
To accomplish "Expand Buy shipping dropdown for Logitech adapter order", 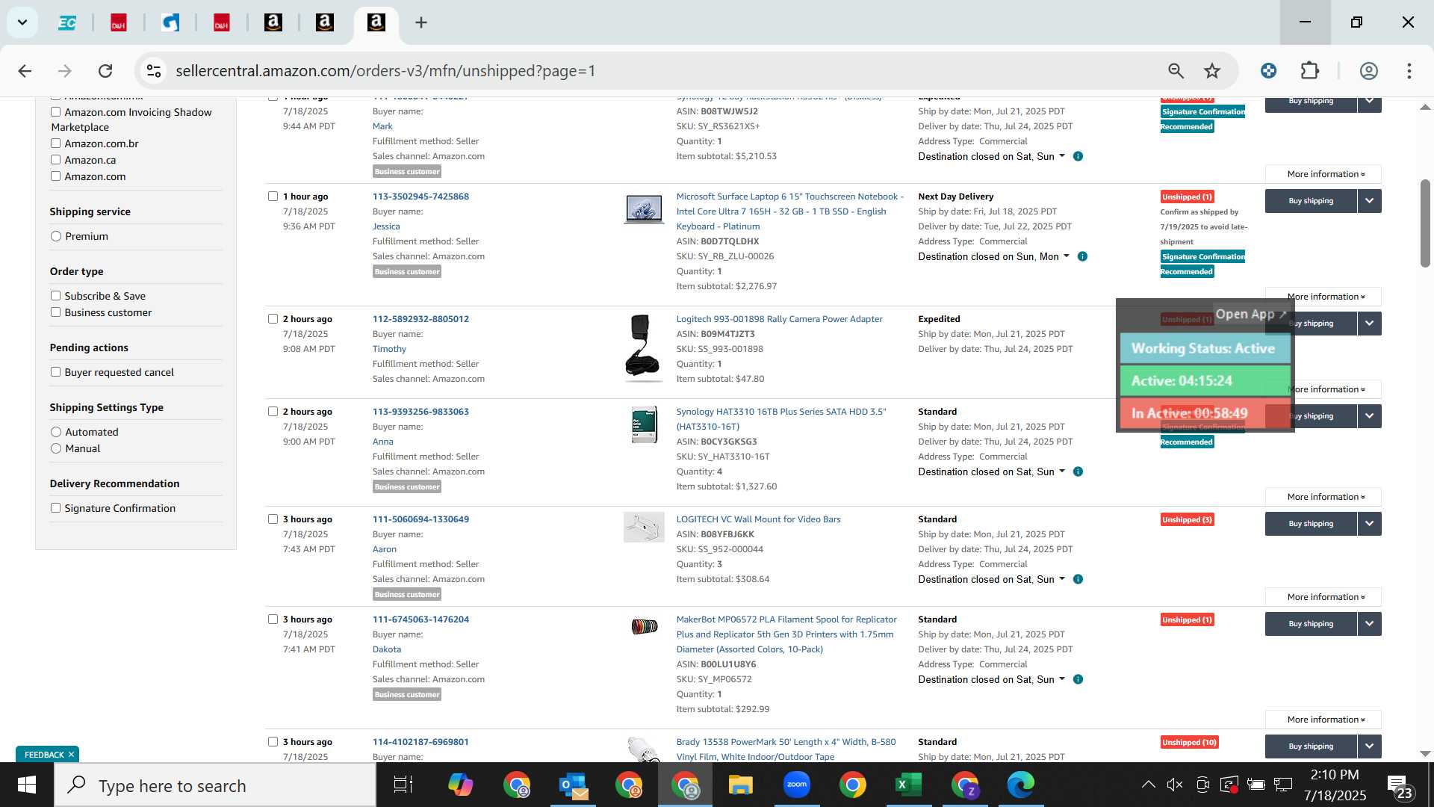I will [1369, 324].
